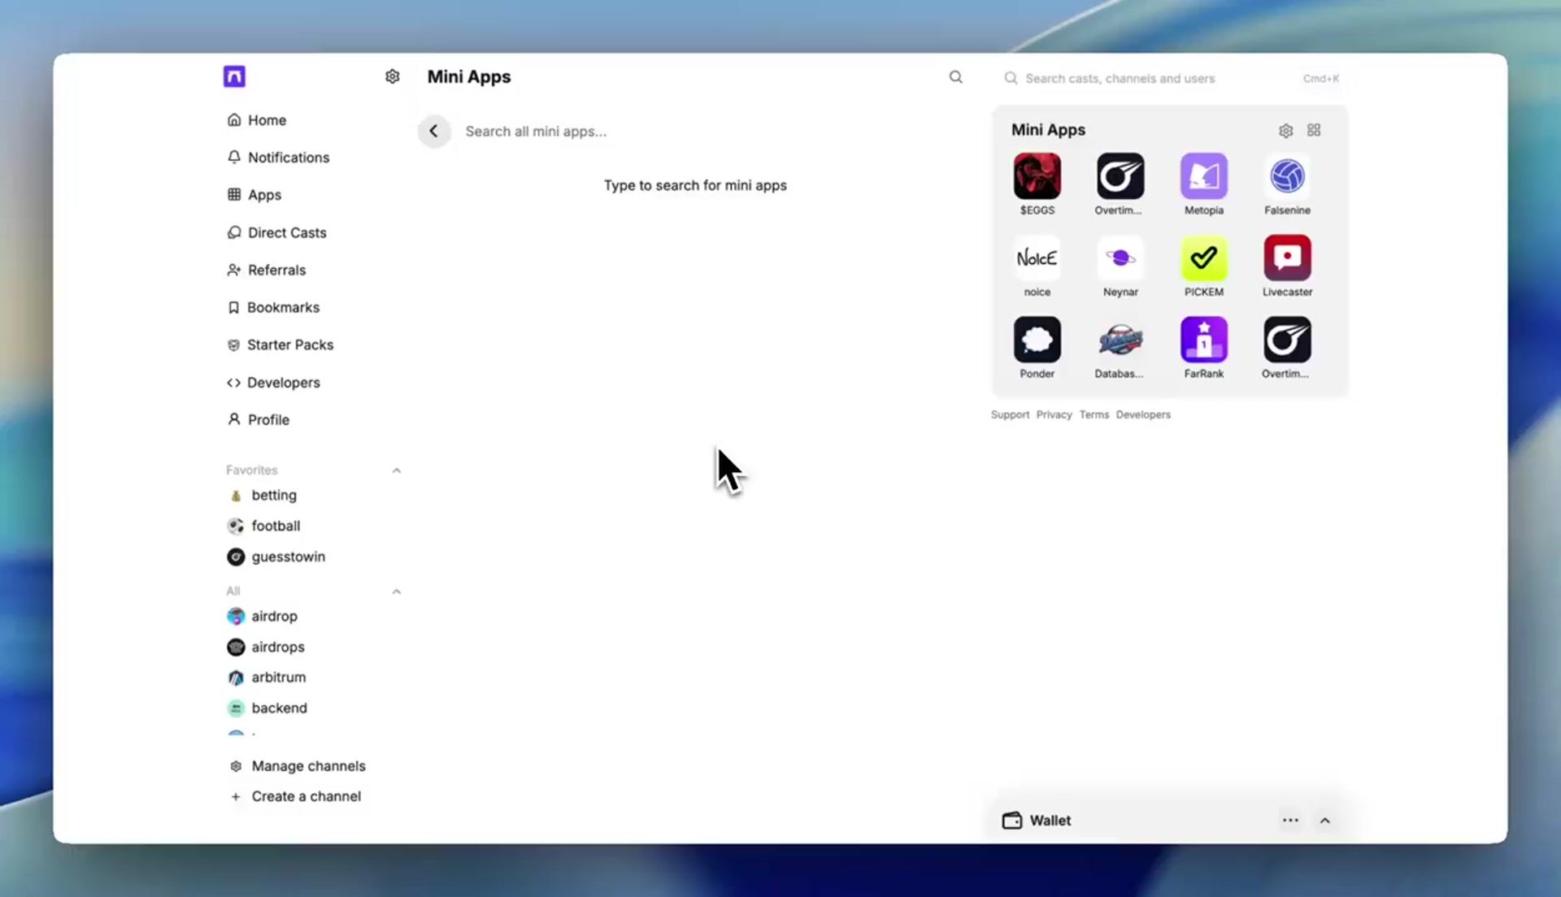Open the FarRank mini app
The height and width of the screenshot is (897, 1561).
[x=1203, y=340]
